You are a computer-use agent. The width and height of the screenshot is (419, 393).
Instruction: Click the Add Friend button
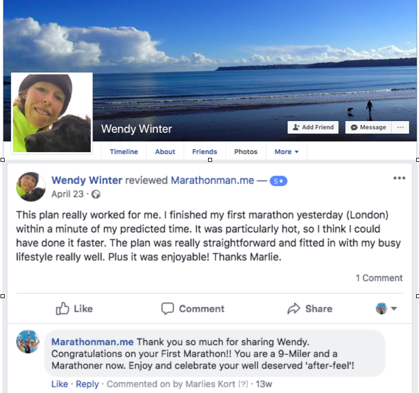click(313, 127)
